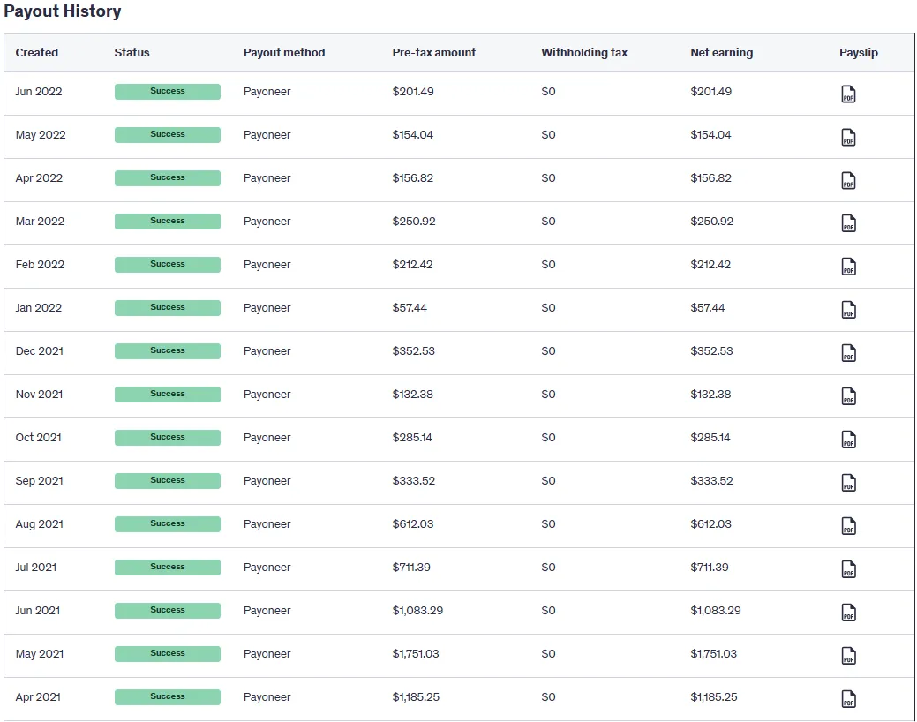Viewport: 917px width, 722px height.
Task: Open the Apr 2022 payslip PDF icon
Action: coord(848,181)
